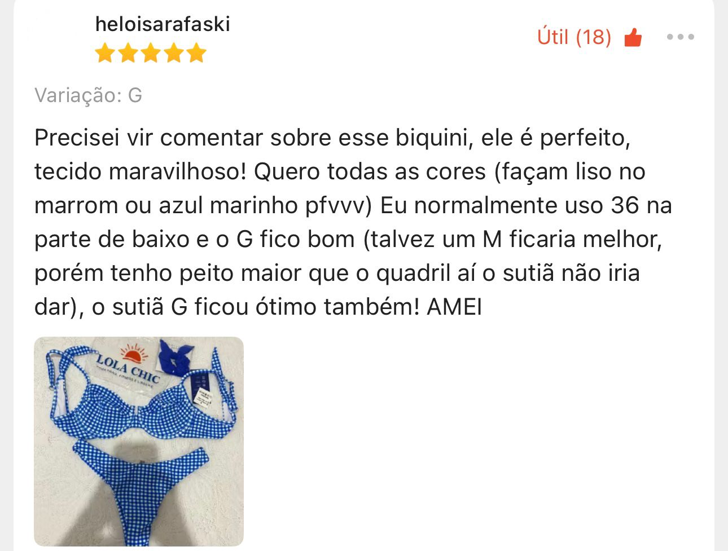Viewport: 728px width, 551px height.
Task: Click the review line mentioning azul marinho
Action: click(353, 205)
